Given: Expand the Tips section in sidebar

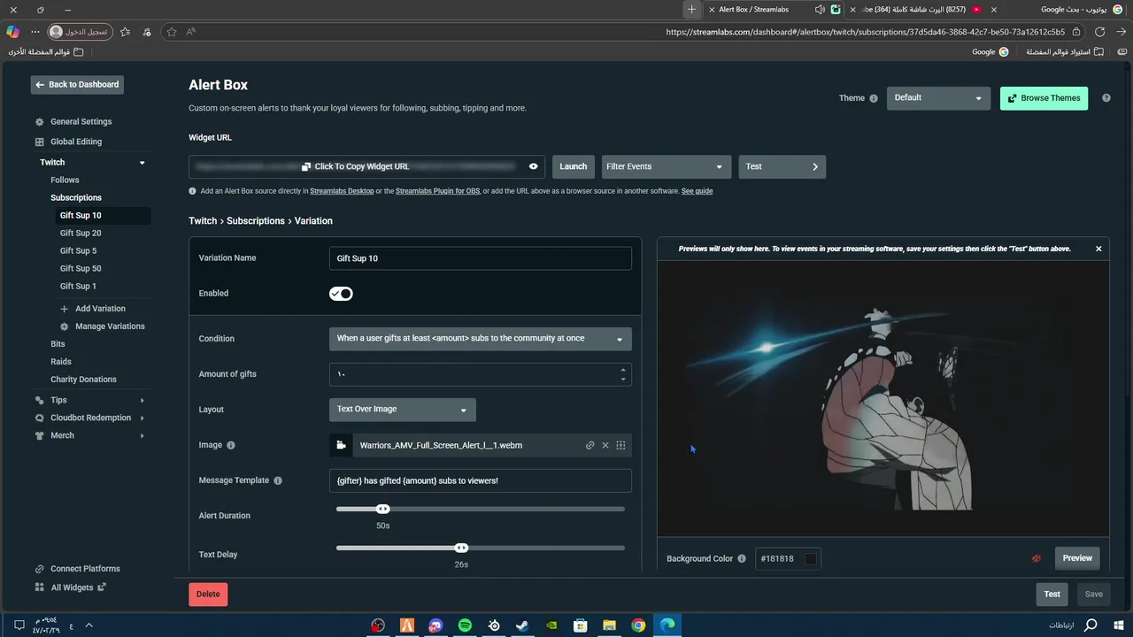Looking at the screenshot, I should click(x=142, y=400).
